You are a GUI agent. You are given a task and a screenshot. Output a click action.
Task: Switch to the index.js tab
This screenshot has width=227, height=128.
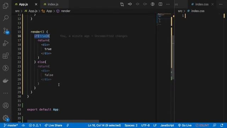pyautogui.click(x=53, y=4)
